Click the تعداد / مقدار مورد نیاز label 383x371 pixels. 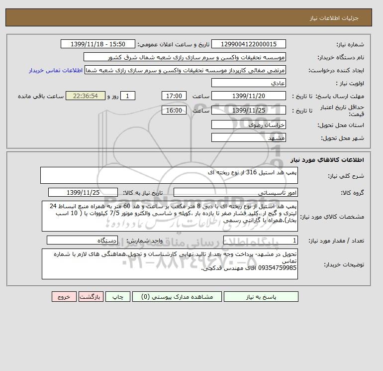[336, 241]
